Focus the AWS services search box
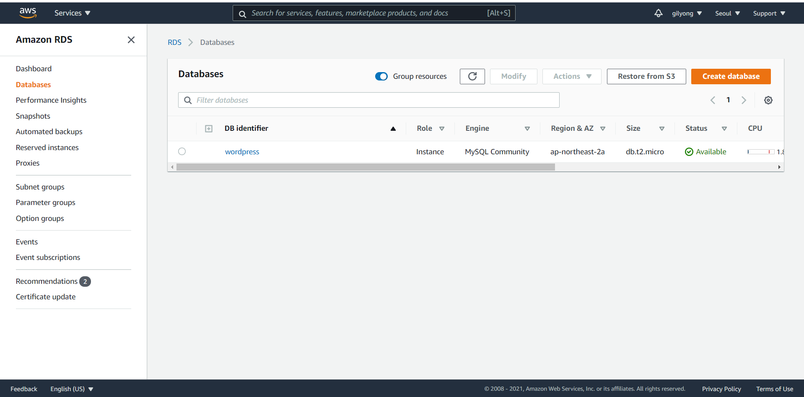This screenshot has width=804, height=397. pyautogui.click(x=374, y=13)
